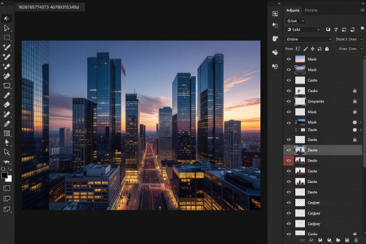
Task: Select the triangular direct selection arrow tool
Action: [x=7, y=28]
